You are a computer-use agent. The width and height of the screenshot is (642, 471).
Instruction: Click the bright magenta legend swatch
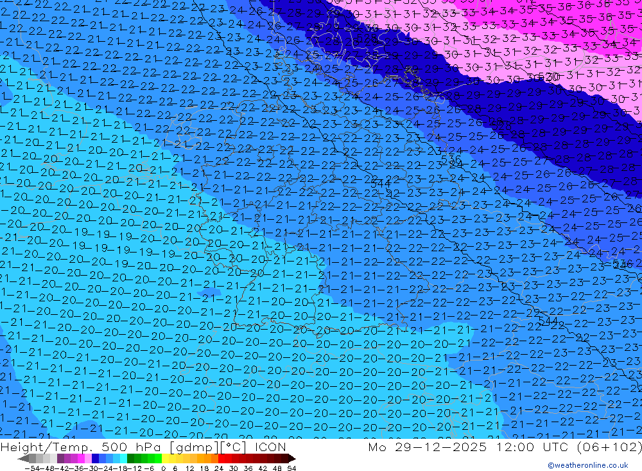pos(81,458)
